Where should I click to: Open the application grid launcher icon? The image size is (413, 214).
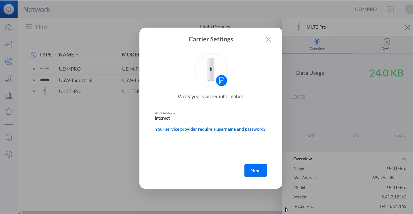(x=391, y=10)
